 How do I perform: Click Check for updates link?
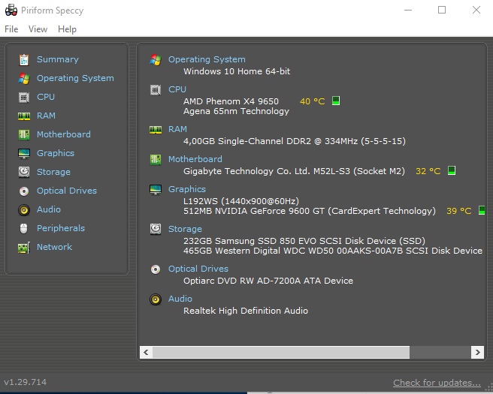point(437,383)
